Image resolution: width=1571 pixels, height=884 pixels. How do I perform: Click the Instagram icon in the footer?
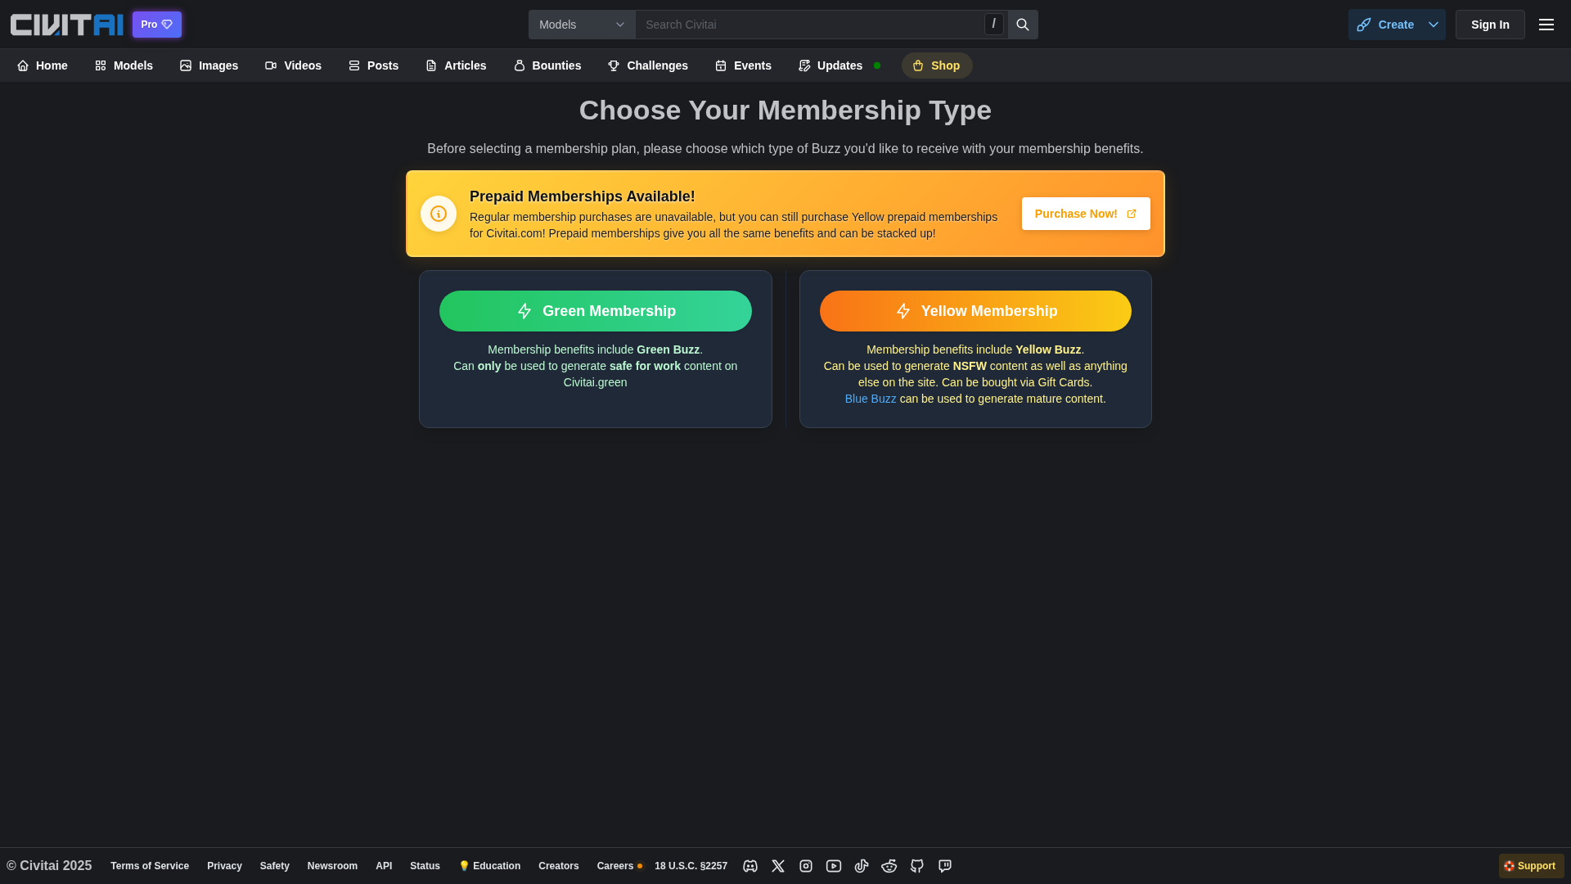tap(806, 866)
